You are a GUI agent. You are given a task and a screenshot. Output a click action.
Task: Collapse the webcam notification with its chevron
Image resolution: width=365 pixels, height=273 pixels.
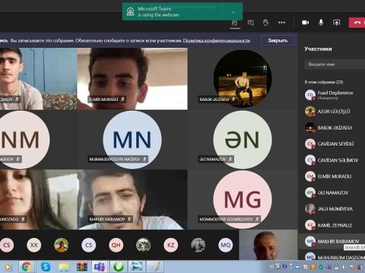tap(233, 12)
